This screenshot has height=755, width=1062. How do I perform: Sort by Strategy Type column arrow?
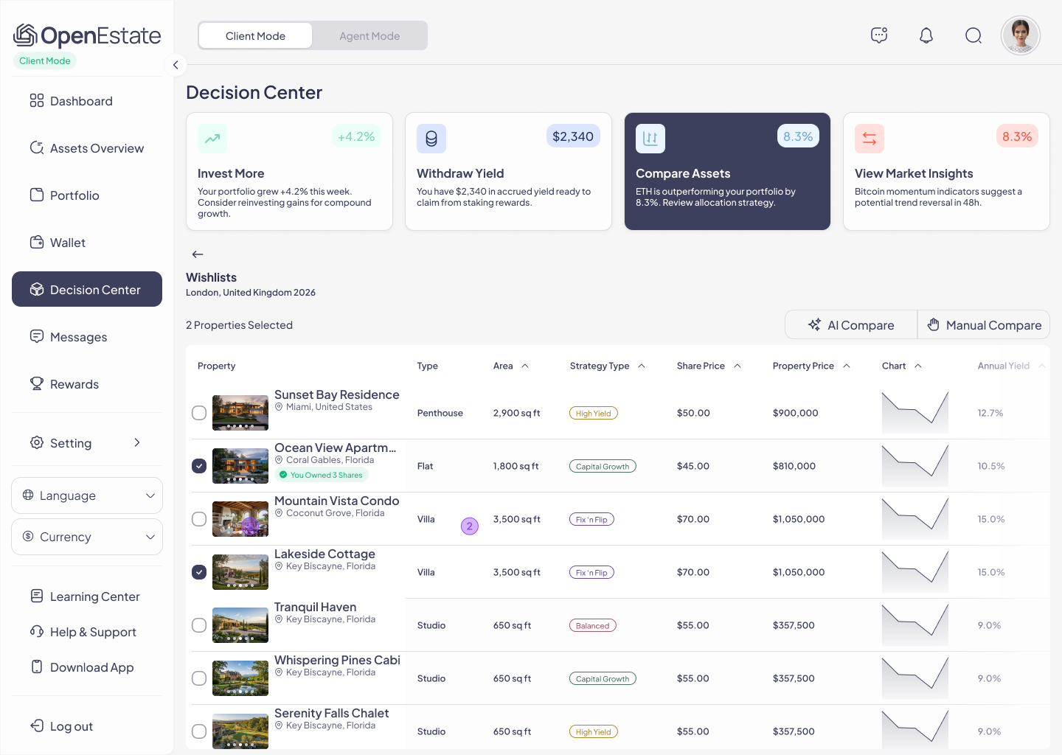click(642, 366)
